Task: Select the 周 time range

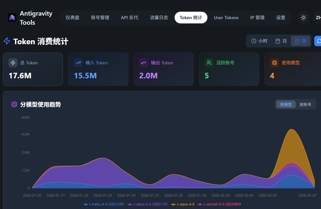Action: click(x=301, y=41)
